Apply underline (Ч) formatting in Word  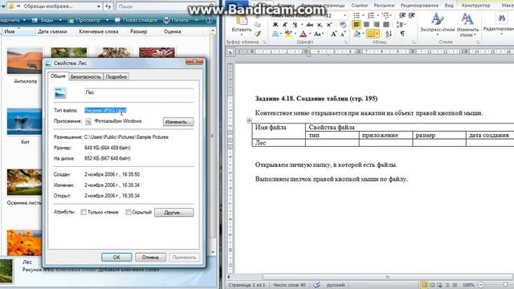295,25
